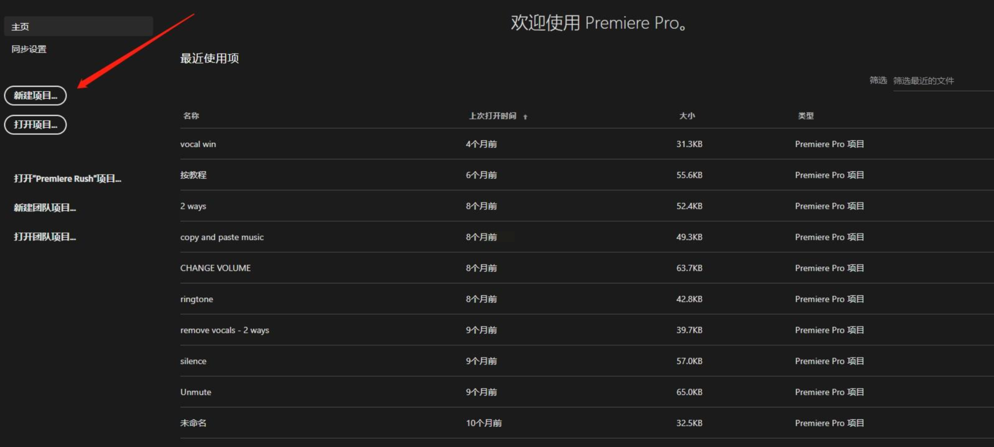Sort by the 上次打开时间 column header
The height and width of the screenshot is (447, 994).
point(492,116)
